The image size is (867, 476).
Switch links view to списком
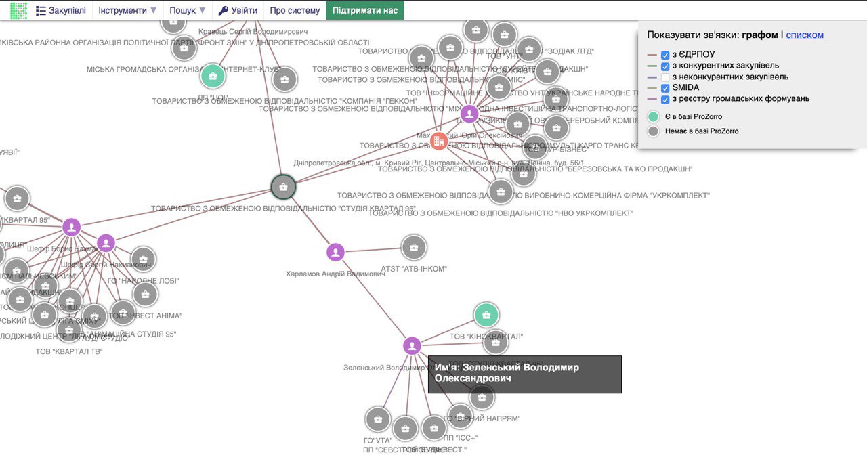coord(805,35)
